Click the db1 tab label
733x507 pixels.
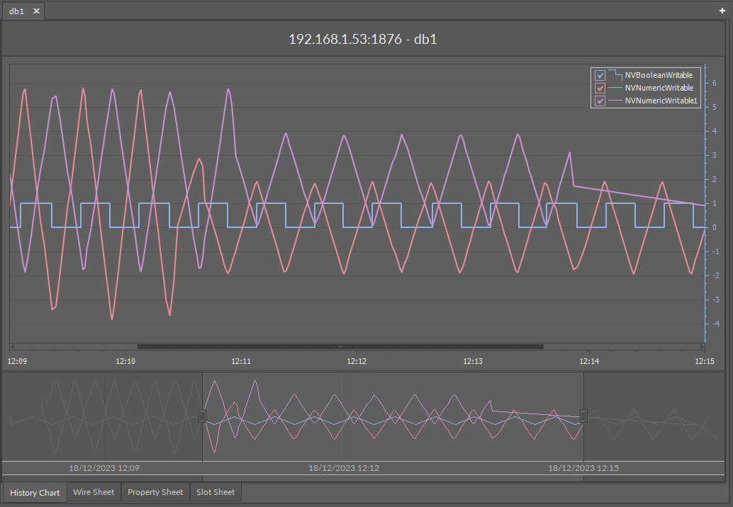click(17, 11)
